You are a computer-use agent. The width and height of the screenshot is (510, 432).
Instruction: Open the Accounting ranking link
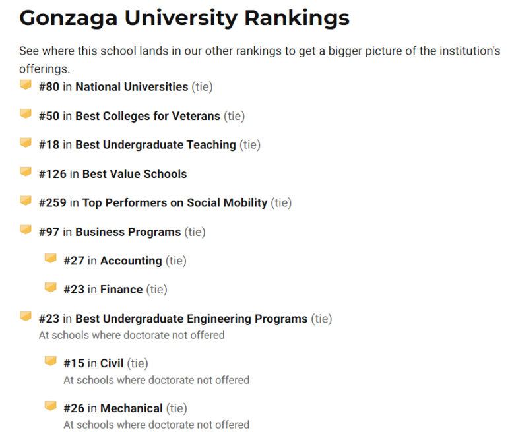[131, 261]
